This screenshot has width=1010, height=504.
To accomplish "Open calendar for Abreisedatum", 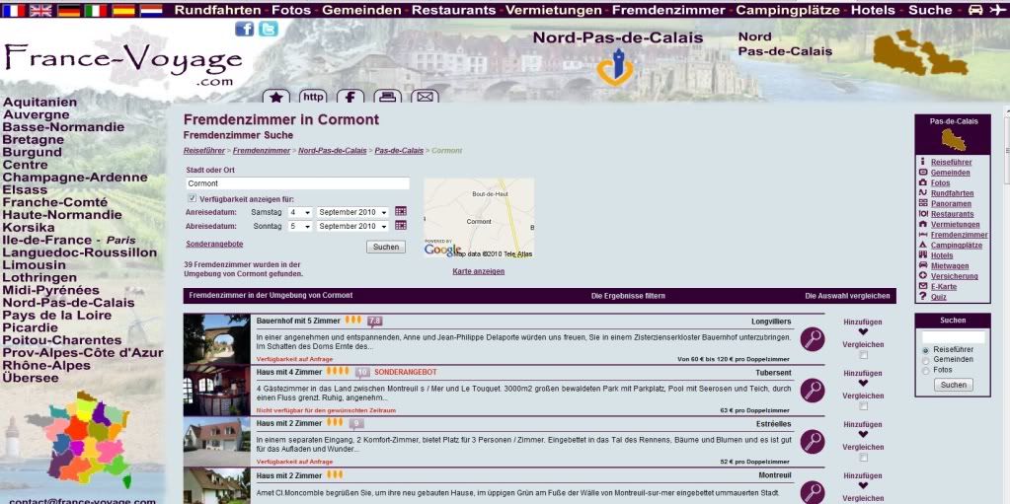I will click(x=401, y=225).
